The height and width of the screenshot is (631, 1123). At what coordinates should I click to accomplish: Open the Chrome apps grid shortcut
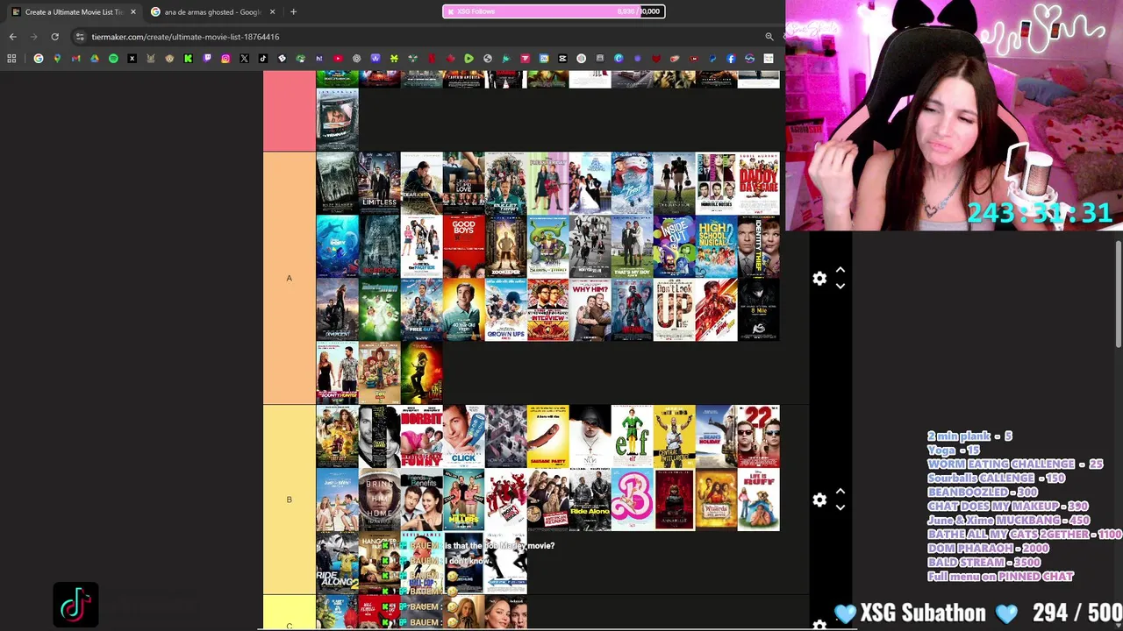tap(11, 59)
